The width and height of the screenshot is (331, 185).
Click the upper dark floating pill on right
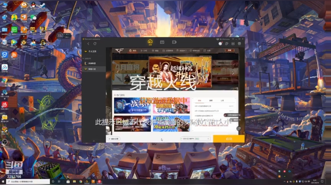point(232,115)
